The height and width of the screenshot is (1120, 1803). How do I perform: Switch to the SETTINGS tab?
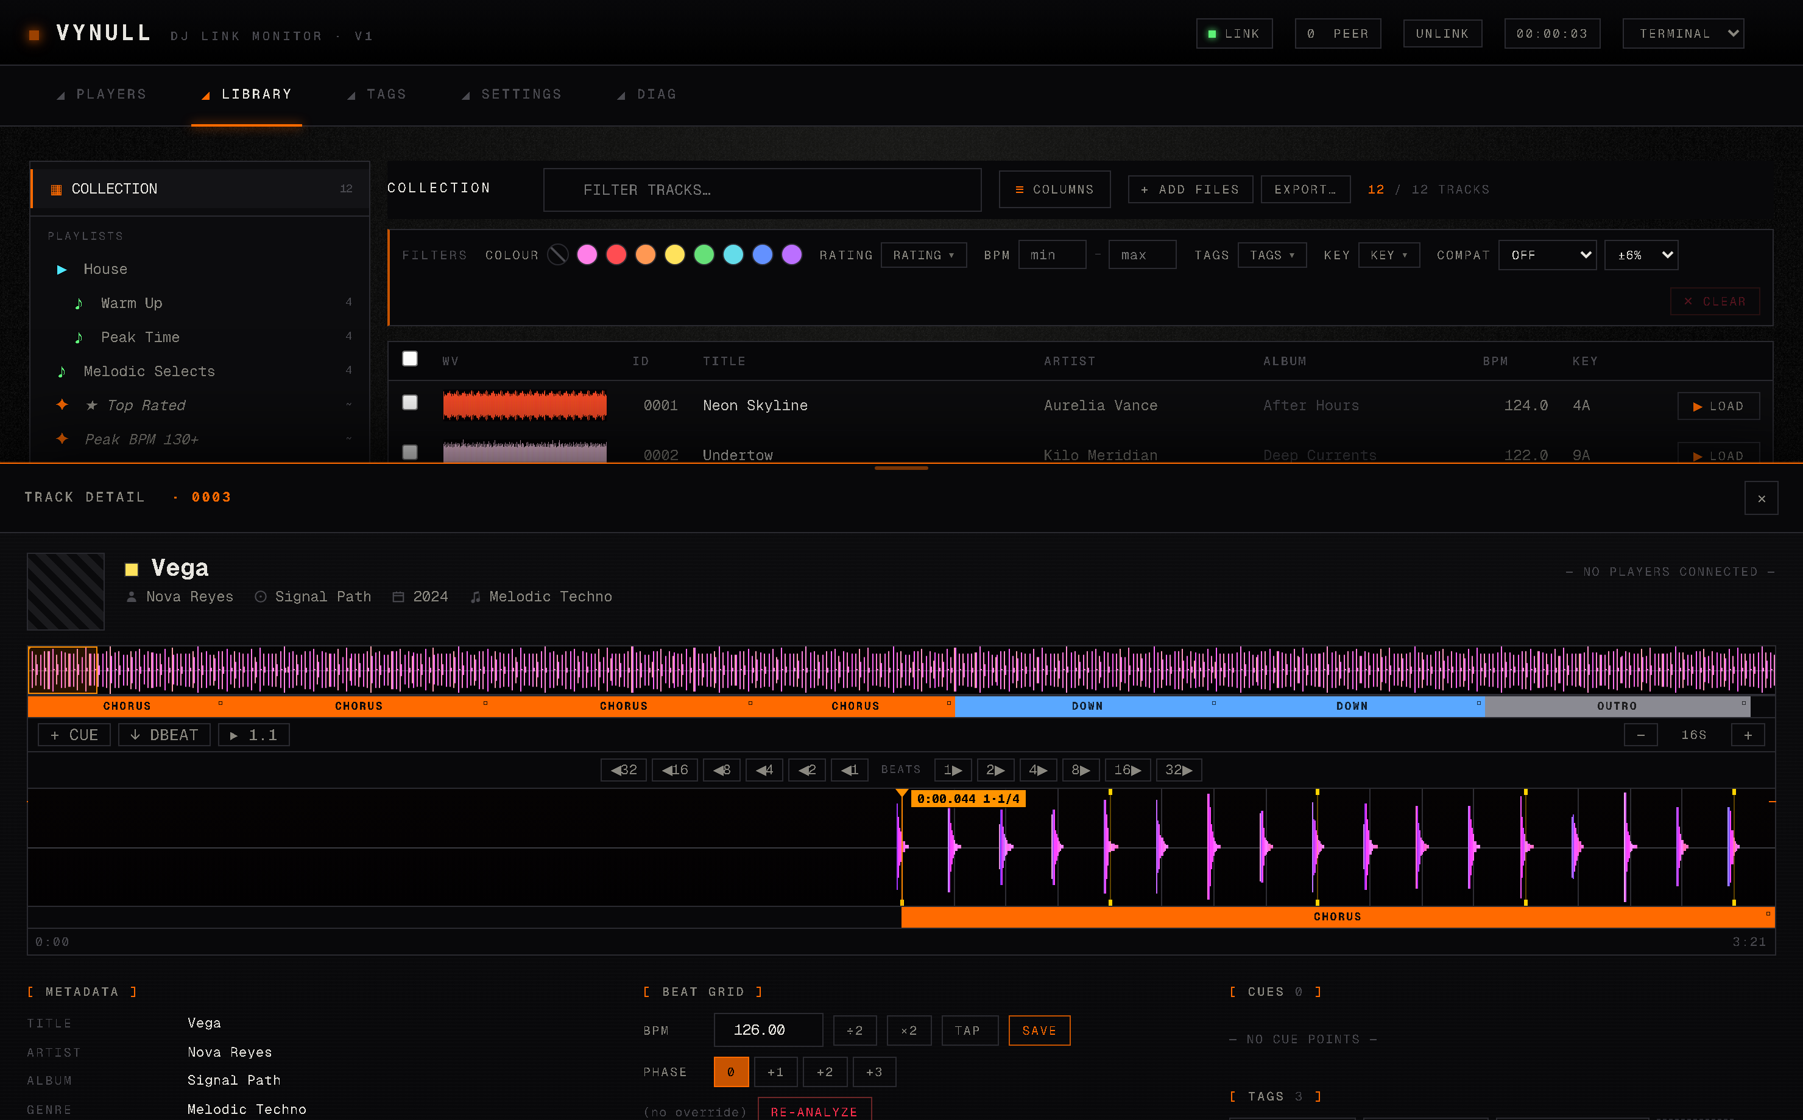coord(512,95)
